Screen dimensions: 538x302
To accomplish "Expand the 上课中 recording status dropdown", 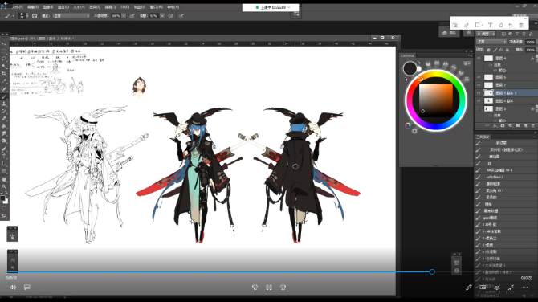I will pyautogui.click(x=289, y=7).
